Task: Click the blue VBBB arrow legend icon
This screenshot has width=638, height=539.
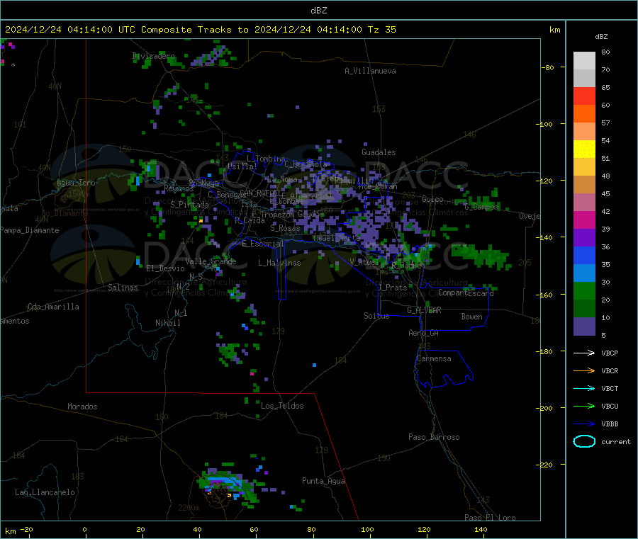Action: (x=584, y=424)
